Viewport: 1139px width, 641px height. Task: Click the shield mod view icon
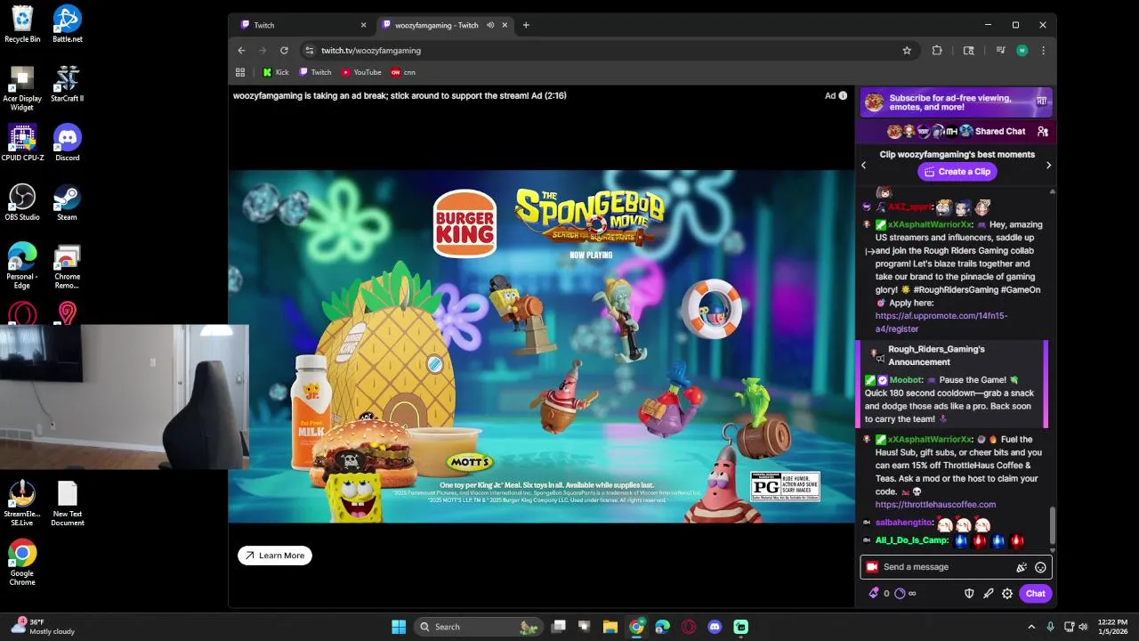pyautogui.click(x=970, y=593)
